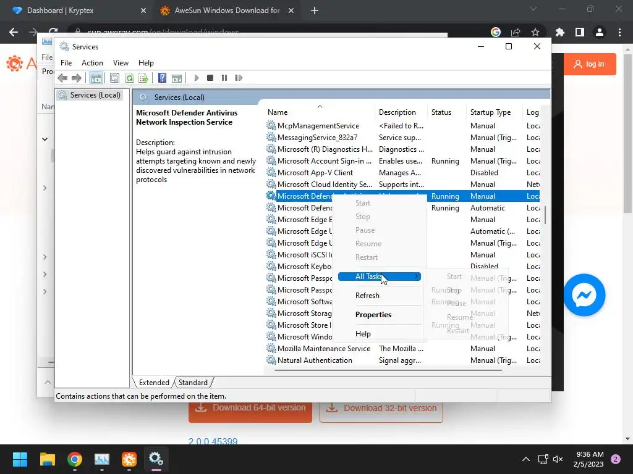The width and height of the screenshot is (633, 474).
Task: Close the Dashboard | Kryptex tab
Action: click(143, 11)
